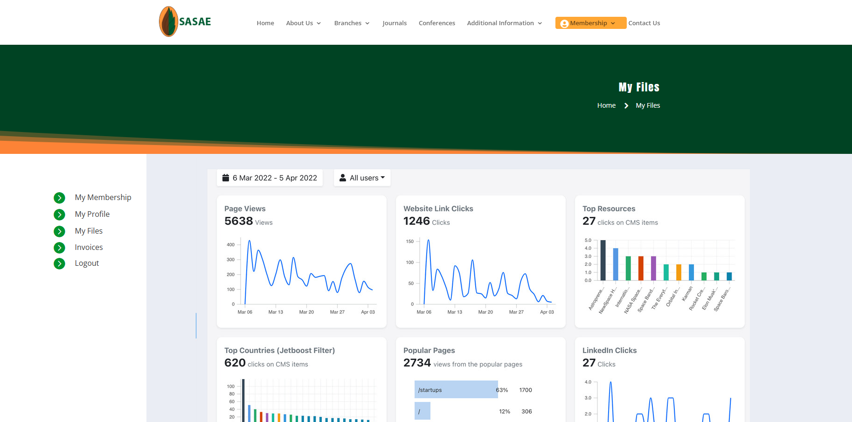Click the green arrow beside My Membership
Viewport: 852px width, 422px height.
pos(59,198)
